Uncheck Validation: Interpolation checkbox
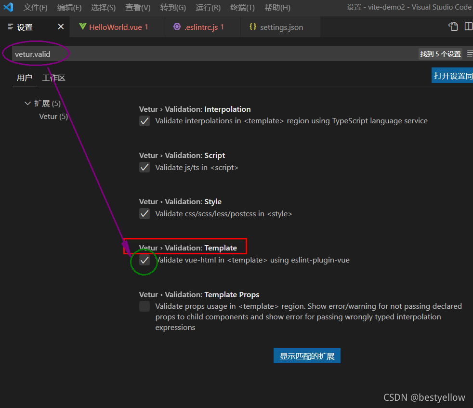 coord(145,121)
